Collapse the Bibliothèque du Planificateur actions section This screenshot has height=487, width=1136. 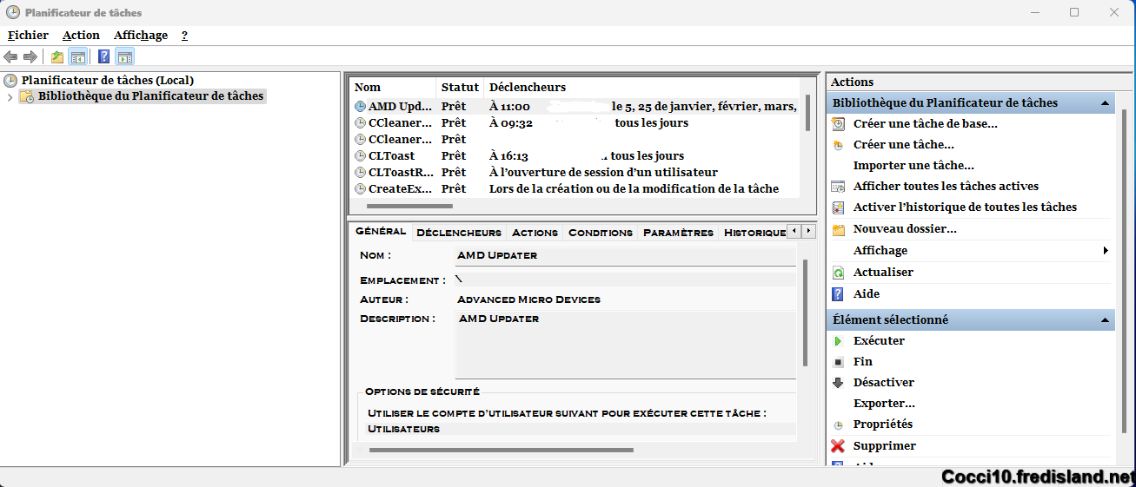pos(1106,103)
